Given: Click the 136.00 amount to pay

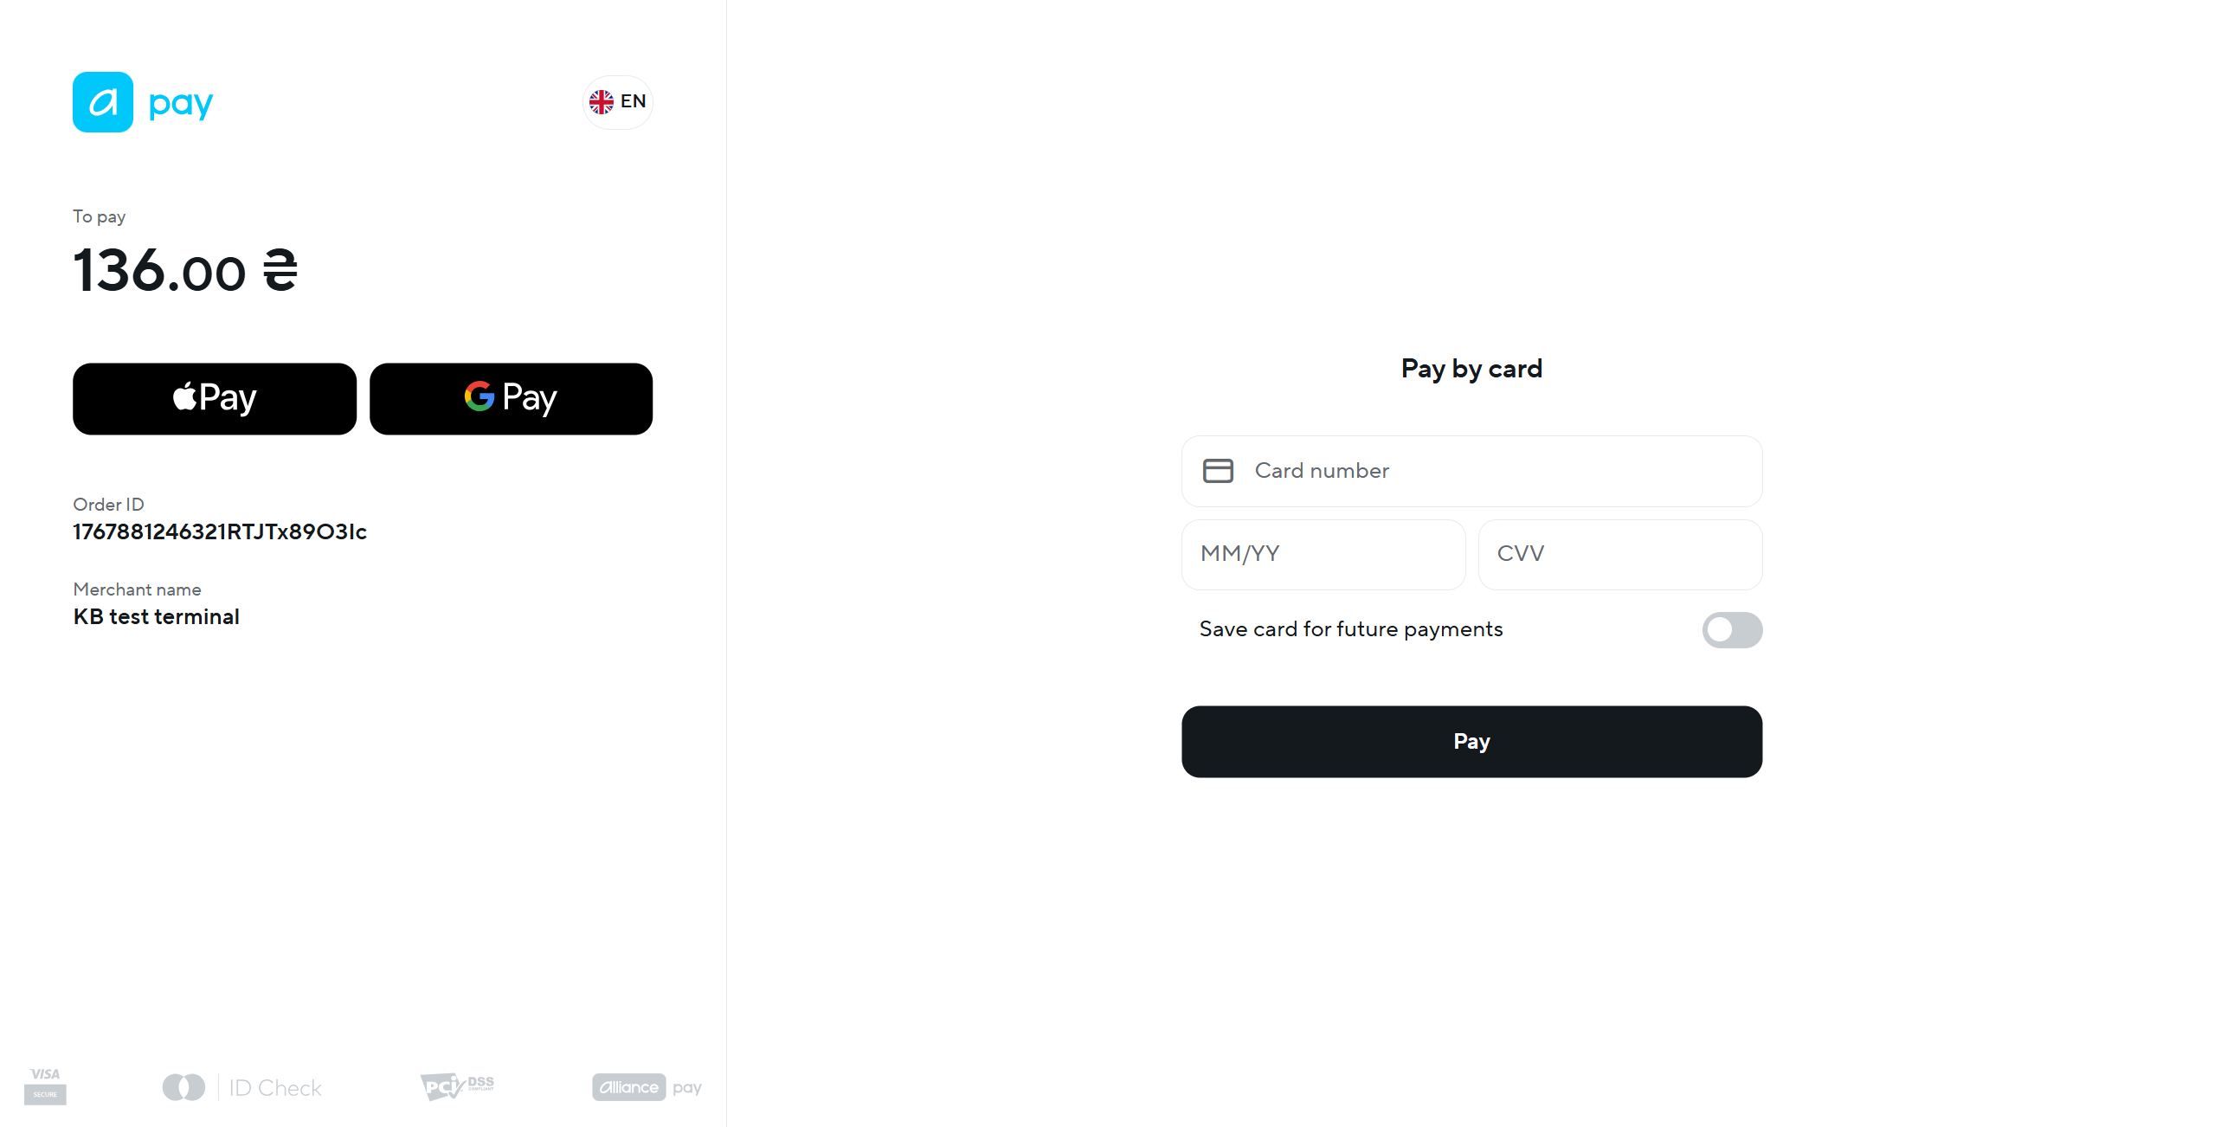Looking at the screenshot, I should (160, 270).
